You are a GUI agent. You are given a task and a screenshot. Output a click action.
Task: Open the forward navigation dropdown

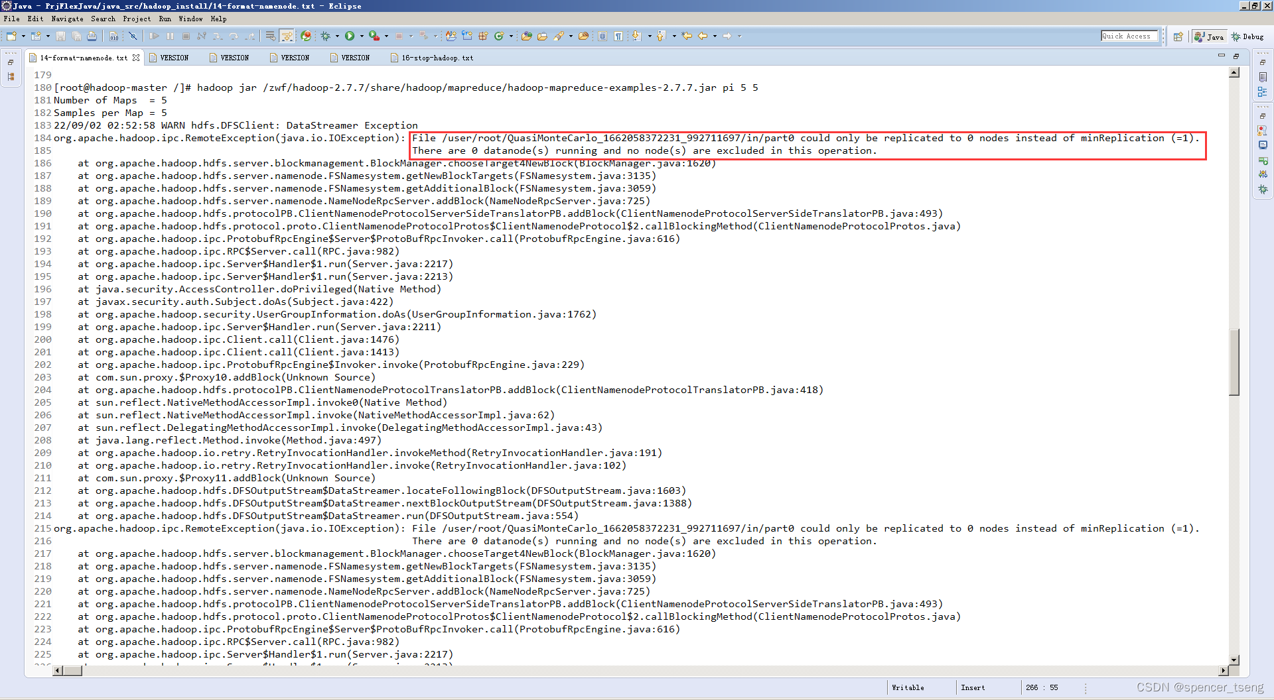pyautogui.click(x=739, y=36)
